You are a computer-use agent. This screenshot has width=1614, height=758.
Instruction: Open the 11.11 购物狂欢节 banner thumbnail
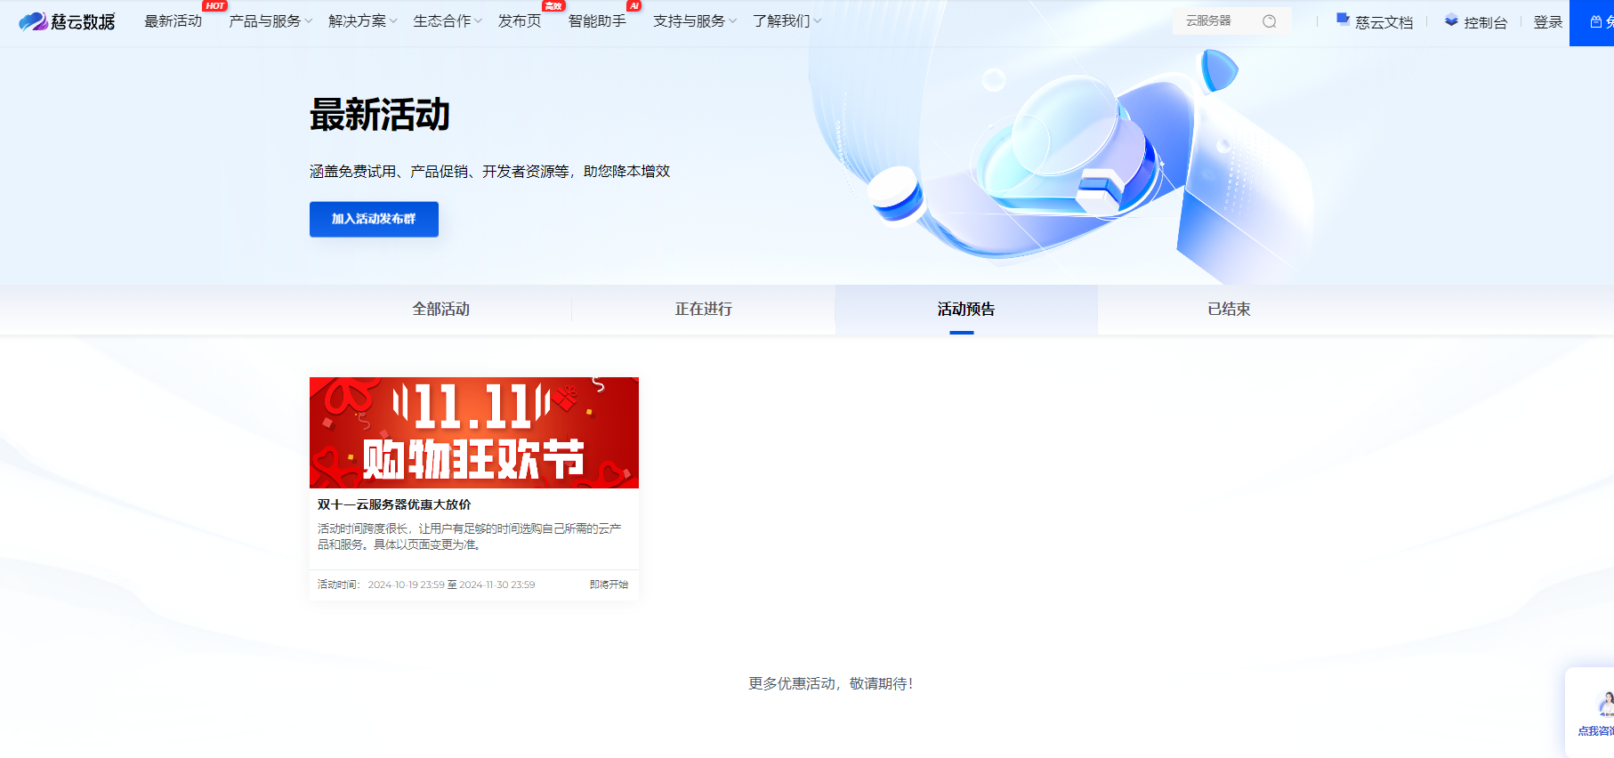tap(473, 432)
